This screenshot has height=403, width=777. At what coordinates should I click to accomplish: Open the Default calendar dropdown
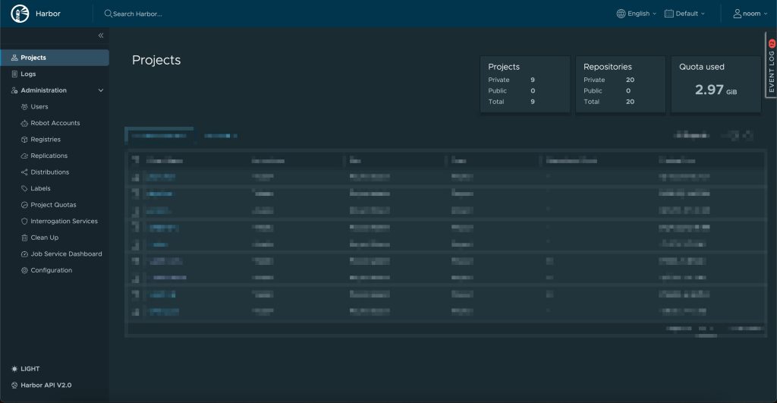point(684,14)
